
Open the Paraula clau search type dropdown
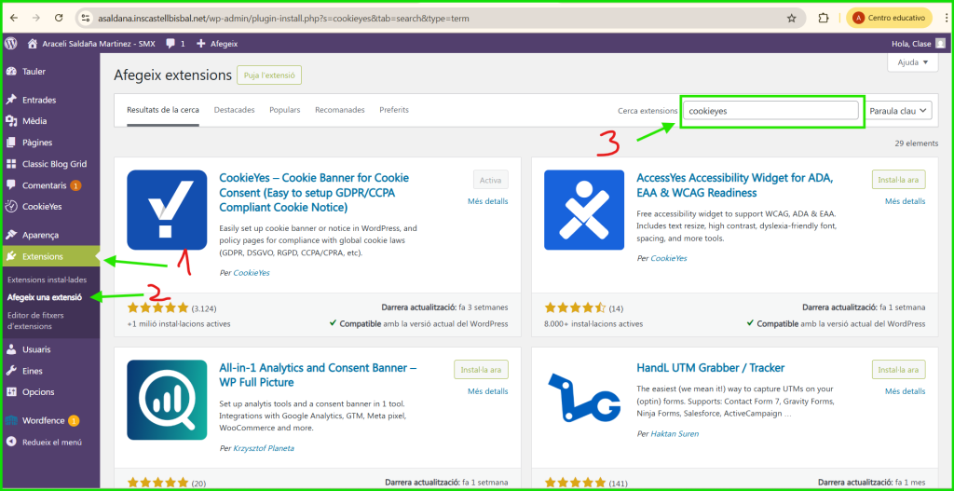click(898, 110)
